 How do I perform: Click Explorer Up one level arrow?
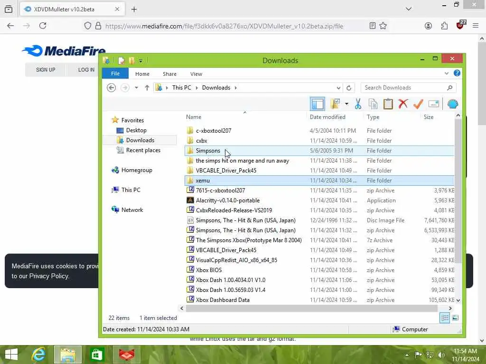pyautogui.click(x=147, y=88)
